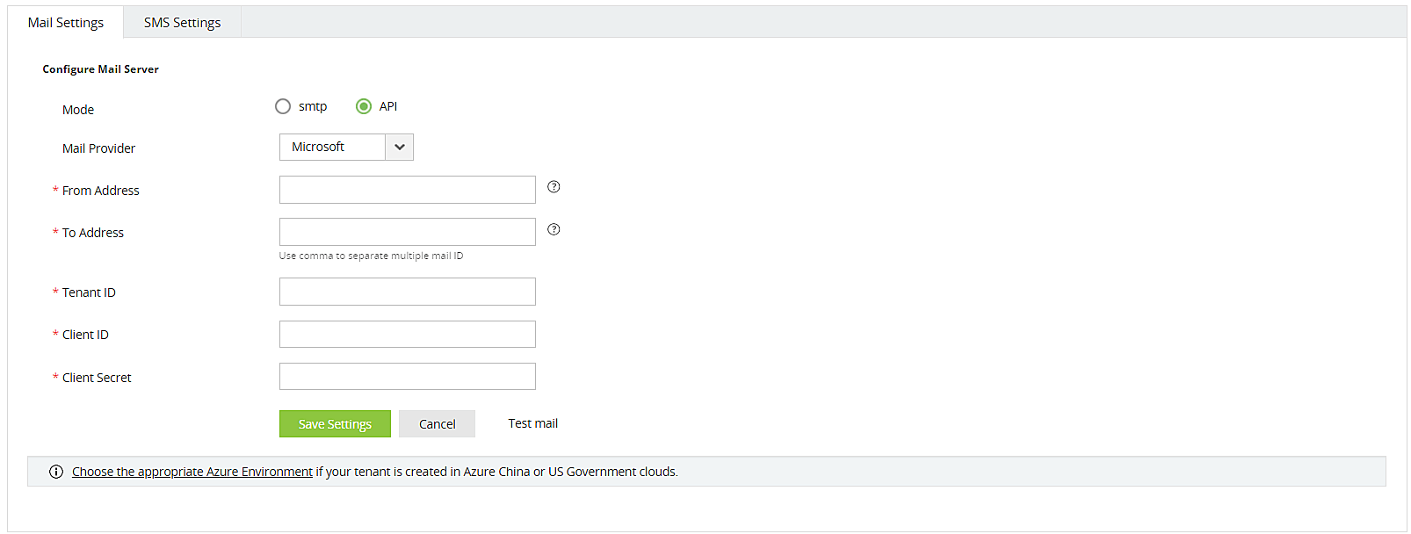Switch to the SMS Settings tab
This screenshot has height=534, width=1411.
[x=181, y=22]
